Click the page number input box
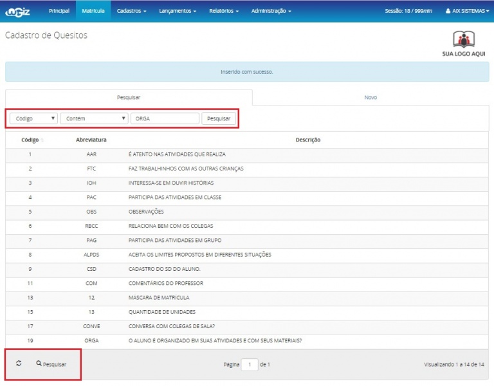494x386 pixels. [249, 365]
